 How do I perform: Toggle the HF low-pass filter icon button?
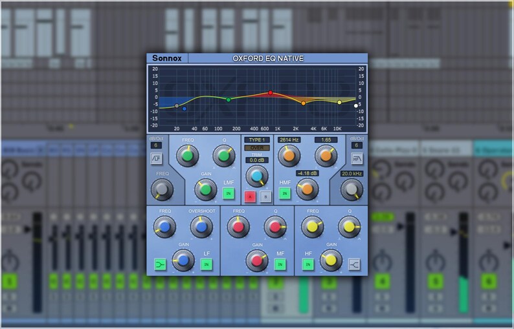[357, 158]
